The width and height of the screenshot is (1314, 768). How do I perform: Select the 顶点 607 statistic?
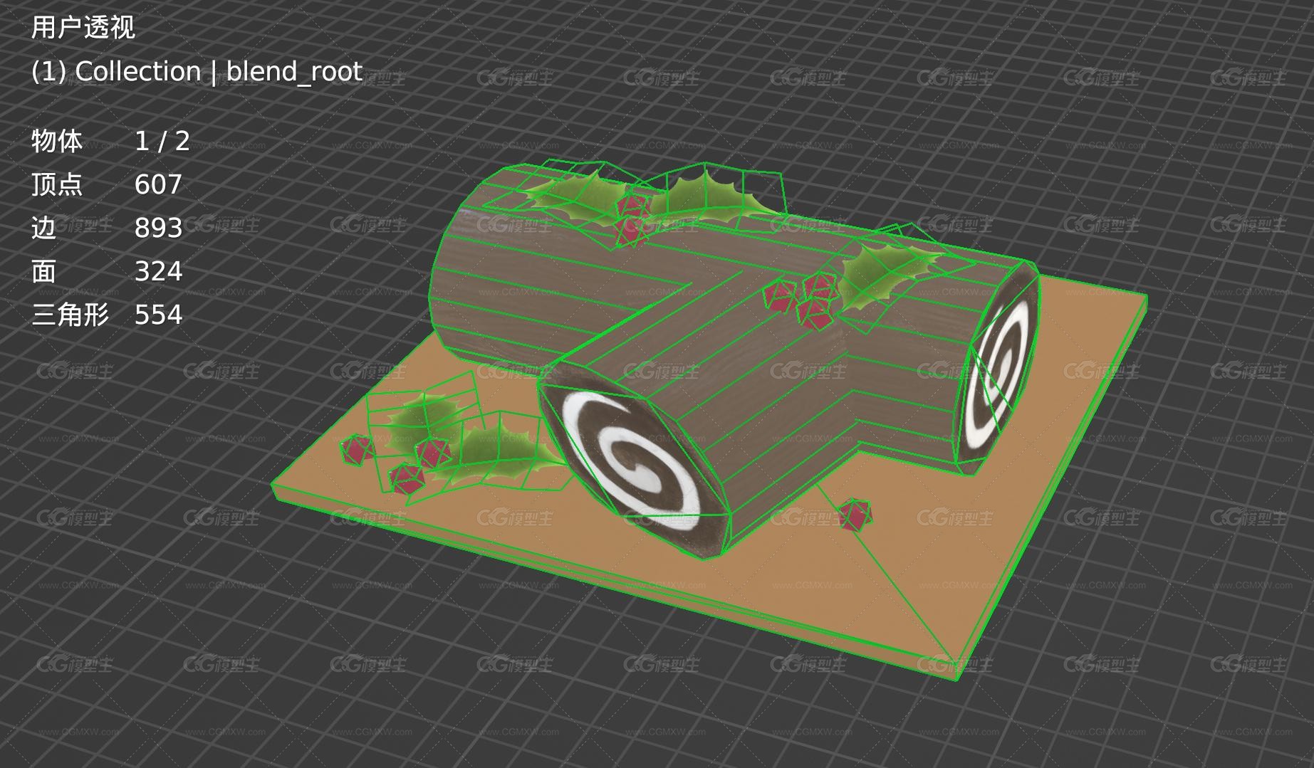pyautogui.click(x=107, y=184)
